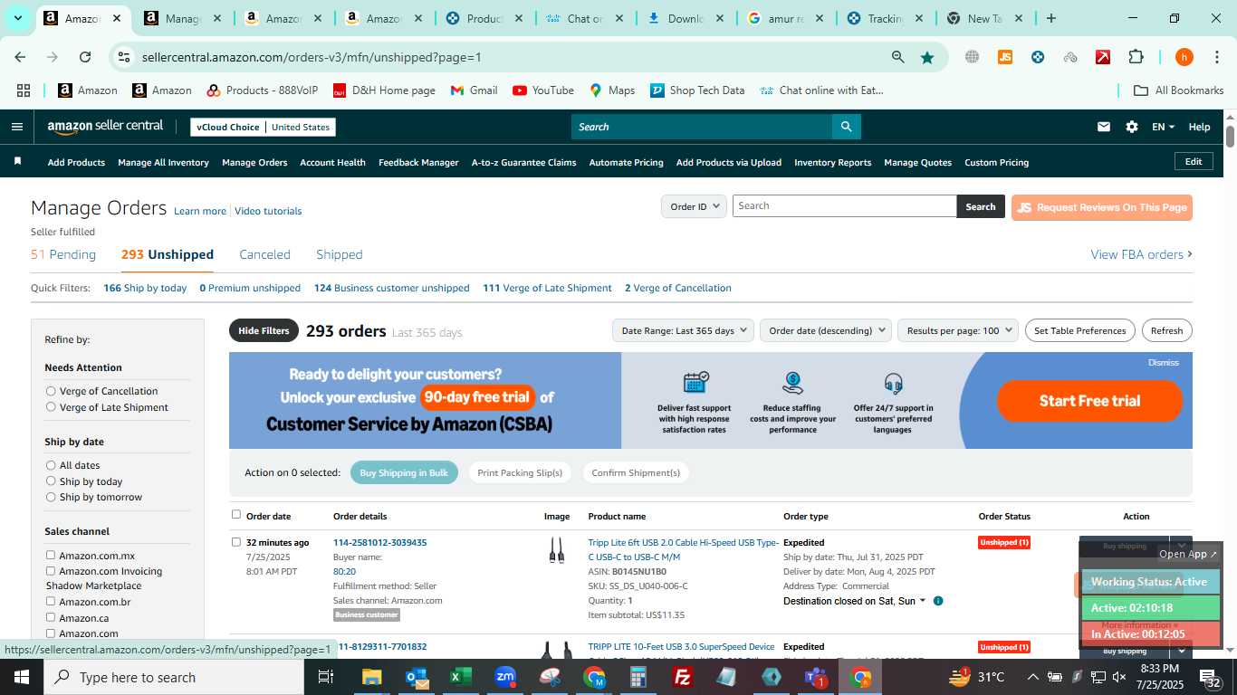Open Zoom from the taskbar
Image resolution: width=1237 pixels, height=695 pixels.
[505, 677]
